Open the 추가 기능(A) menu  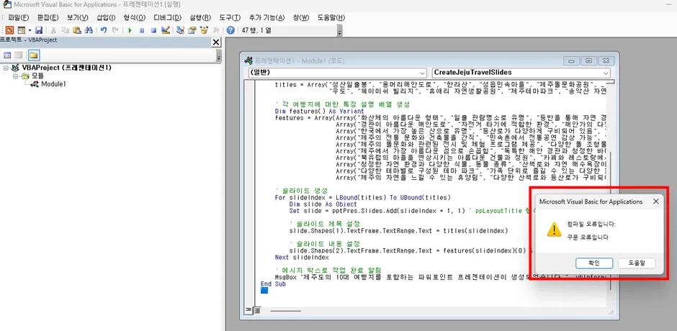point(266,18)
